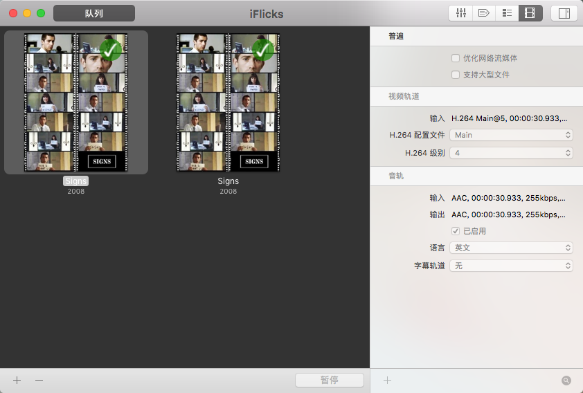Click the green checkmark on second Signs poster

263,50
